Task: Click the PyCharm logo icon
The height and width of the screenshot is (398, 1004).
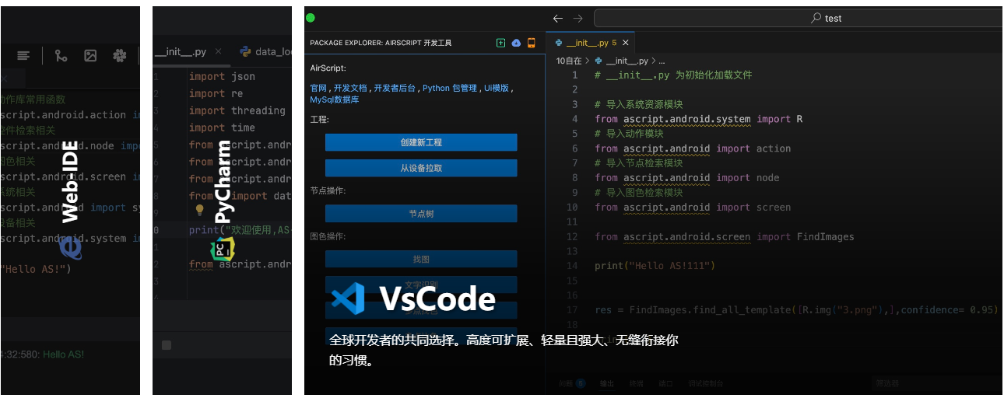Action: click(223, 248)
